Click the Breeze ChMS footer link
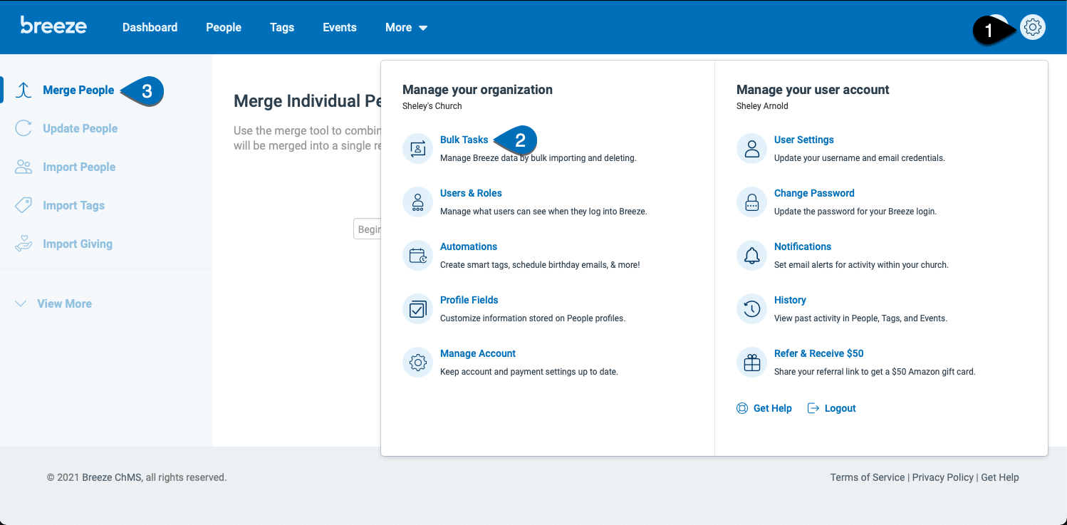The image size is (1067, 525). pyautogui.click(x=113, y=477)
